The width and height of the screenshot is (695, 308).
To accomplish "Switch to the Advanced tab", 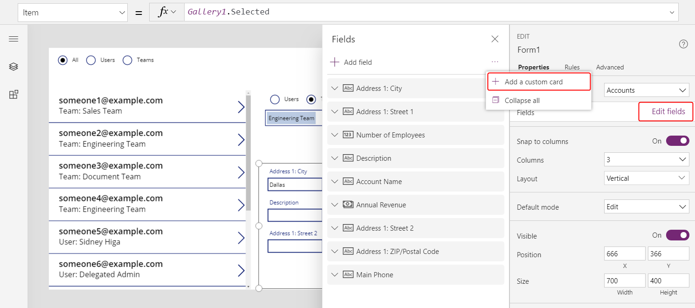I will (x=610, y=67).
